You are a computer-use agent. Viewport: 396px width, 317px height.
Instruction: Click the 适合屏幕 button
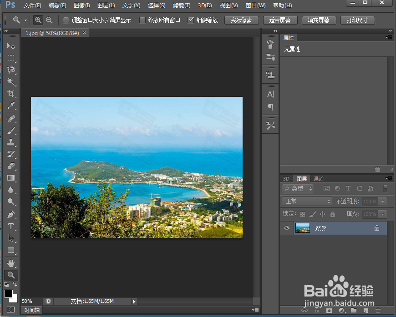pos(280,20)
